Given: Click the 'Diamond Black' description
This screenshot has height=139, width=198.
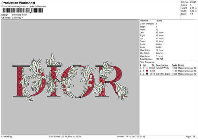Looking at the screenshot, I should (x=163, y=74).
